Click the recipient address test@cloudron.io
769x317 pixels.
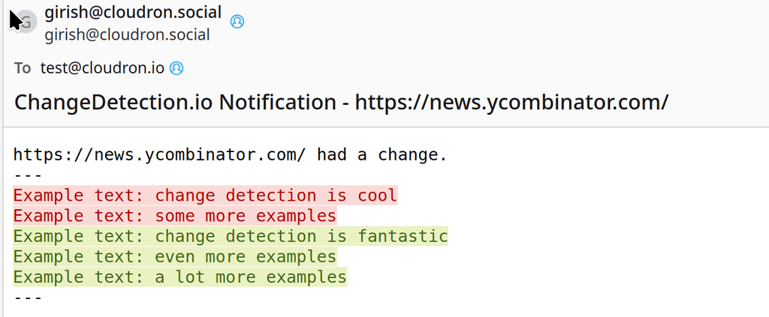(x=102, y=68)
